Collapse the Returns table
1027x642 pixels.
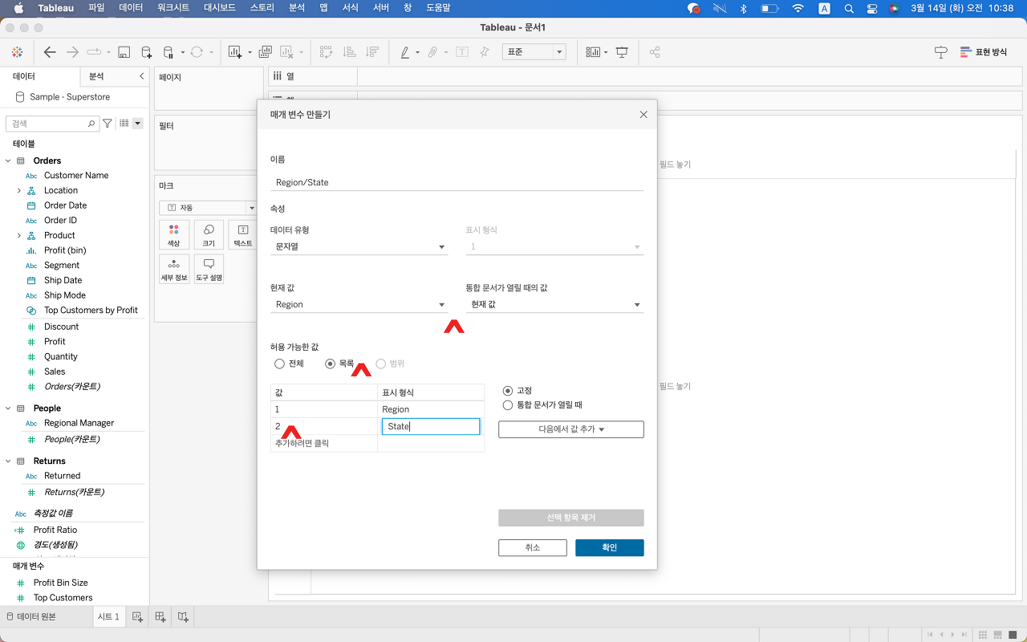click(8, 461)
